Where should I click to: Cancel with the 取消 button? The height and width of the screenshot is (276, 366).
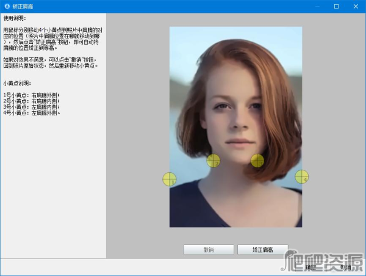pos(346,267)
